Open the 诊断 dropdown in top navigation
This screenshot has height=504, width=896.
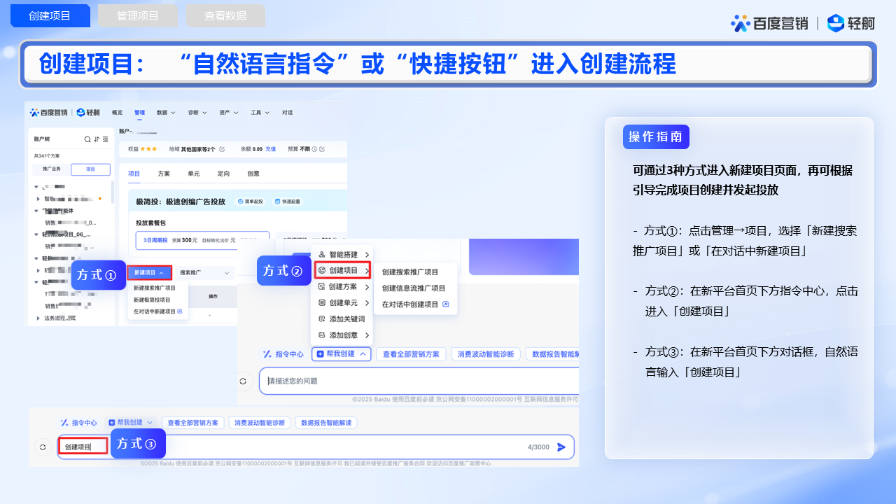tap(197, 112)
